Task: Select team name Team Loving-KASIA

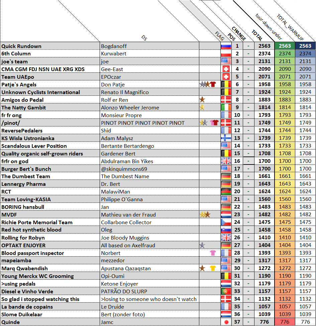Action: click(x=26, y=200)
